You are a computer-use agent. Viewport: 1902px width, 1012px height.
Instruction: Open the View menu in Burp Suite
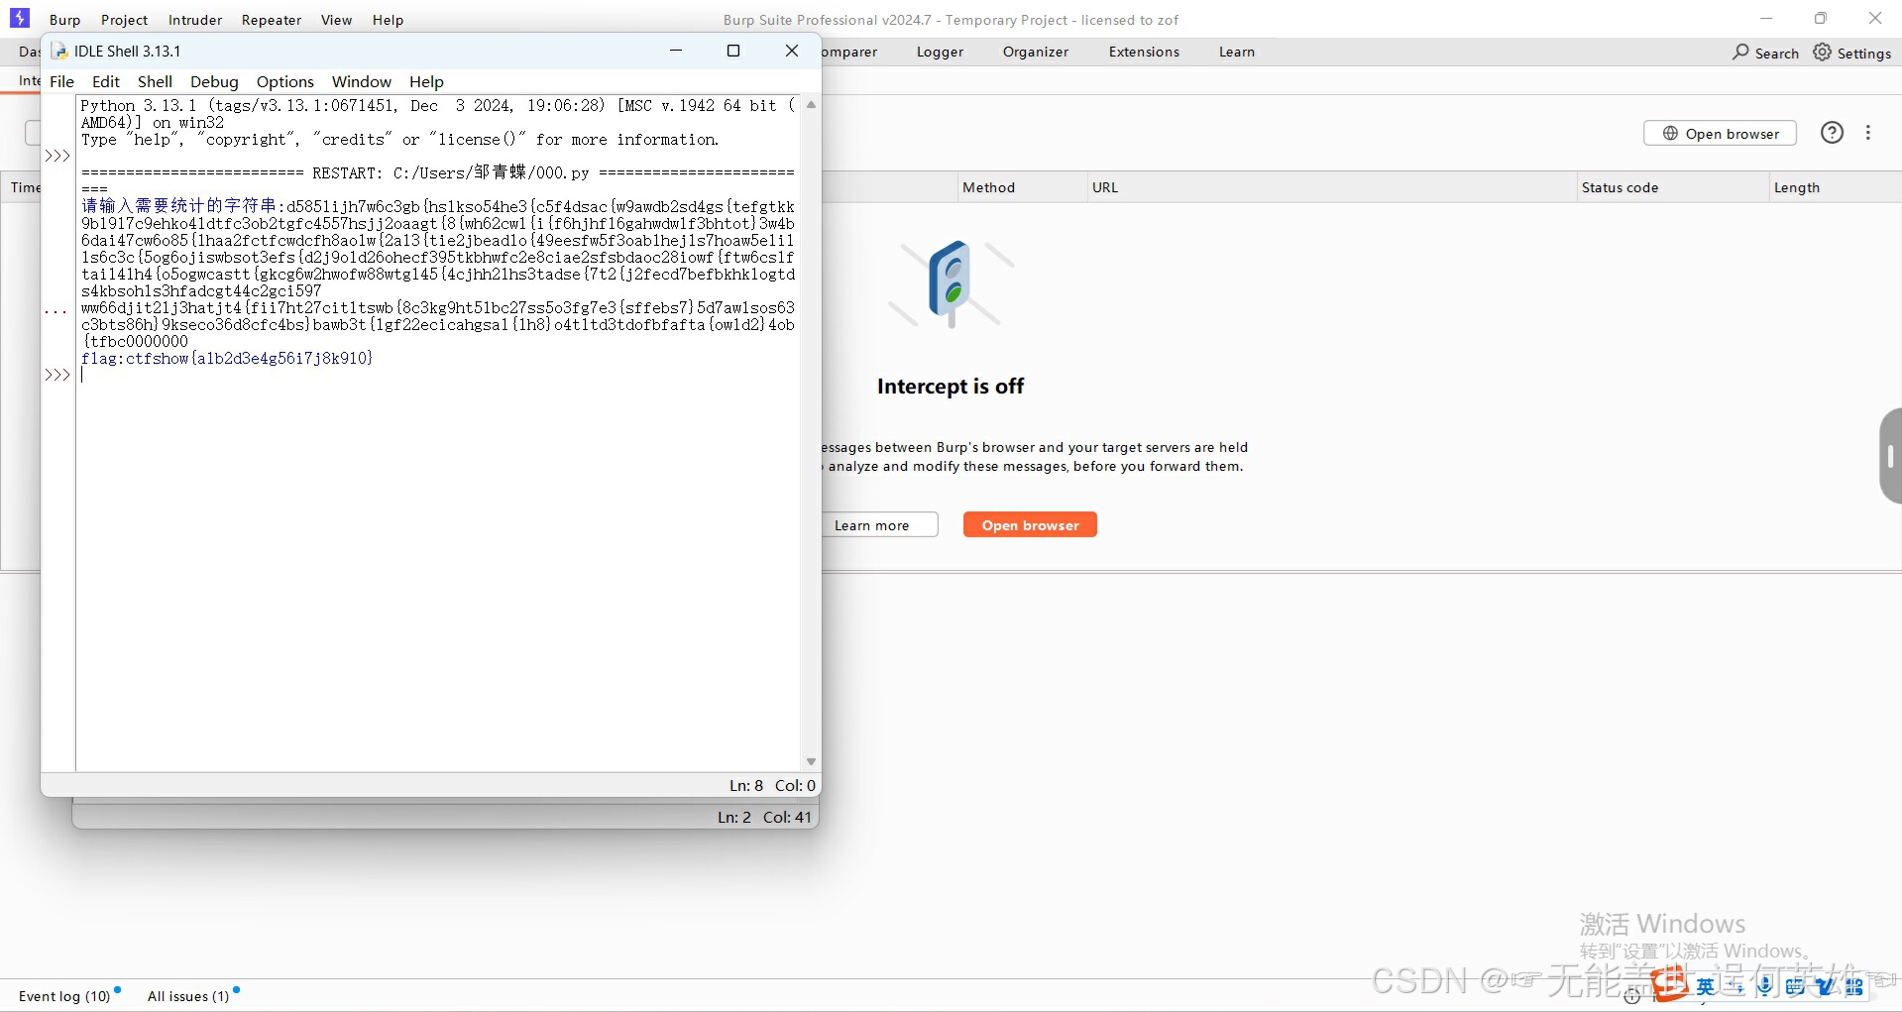(336, 20)
